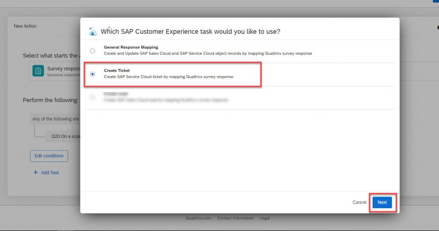
Task: Click the New Action heading
Action: click(25, 26)
